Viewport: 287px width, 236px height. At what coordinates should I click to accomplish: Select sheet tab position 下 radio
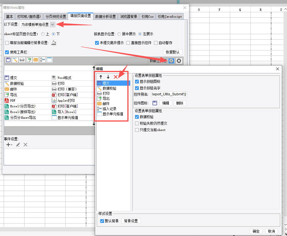(x=54, y=34)
